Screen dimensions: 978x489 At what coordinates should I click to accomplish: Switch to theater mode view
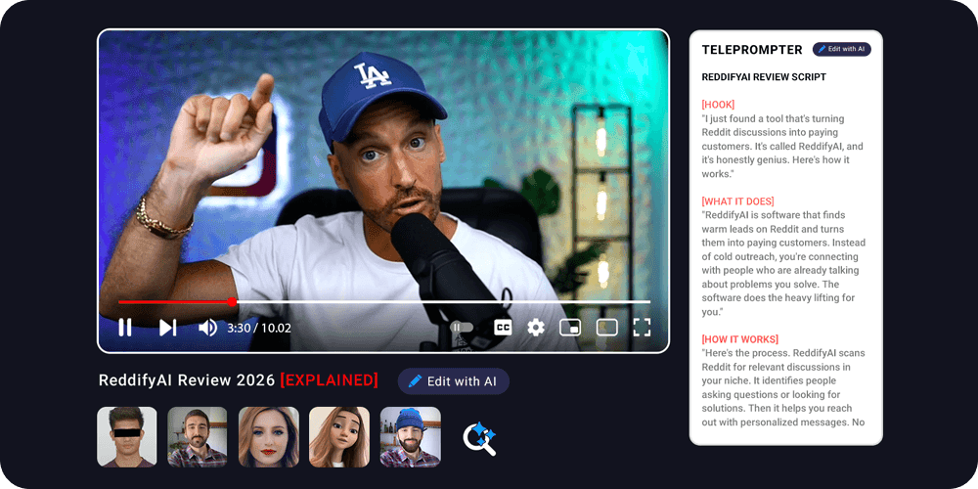(x=606, y=328)
